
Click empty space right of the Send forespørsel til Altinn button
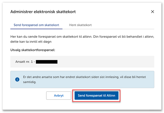(x=138, y=96)
